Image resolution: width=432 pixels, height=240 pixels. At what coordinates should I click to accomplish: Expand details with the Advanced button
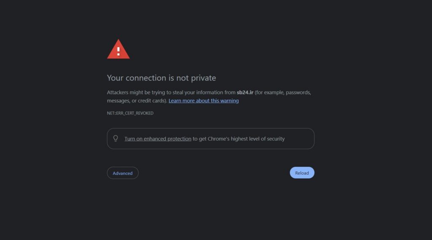123,173
